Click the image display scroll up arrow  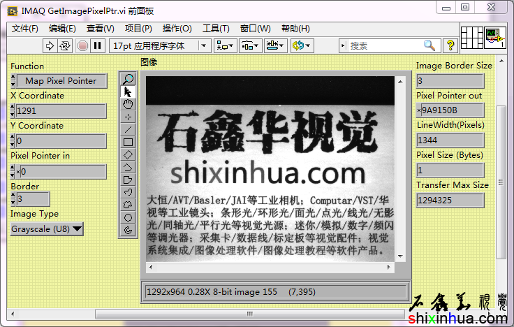point(400,81)
